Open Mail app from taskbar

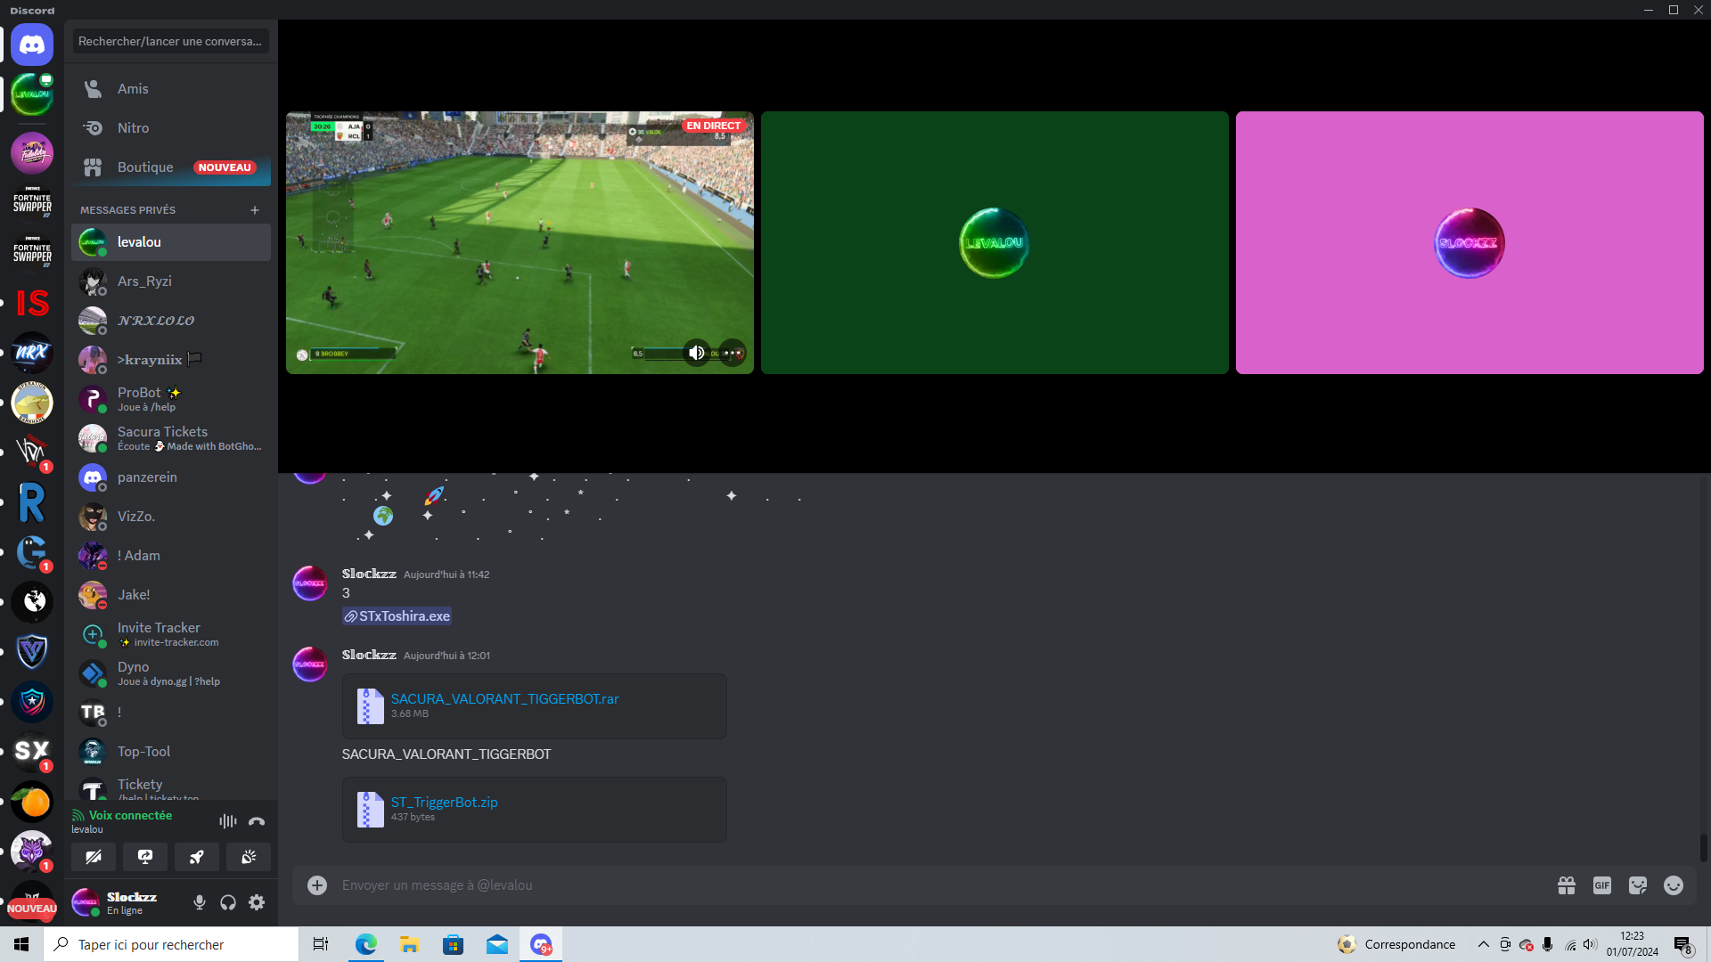[x=496, y=944]
